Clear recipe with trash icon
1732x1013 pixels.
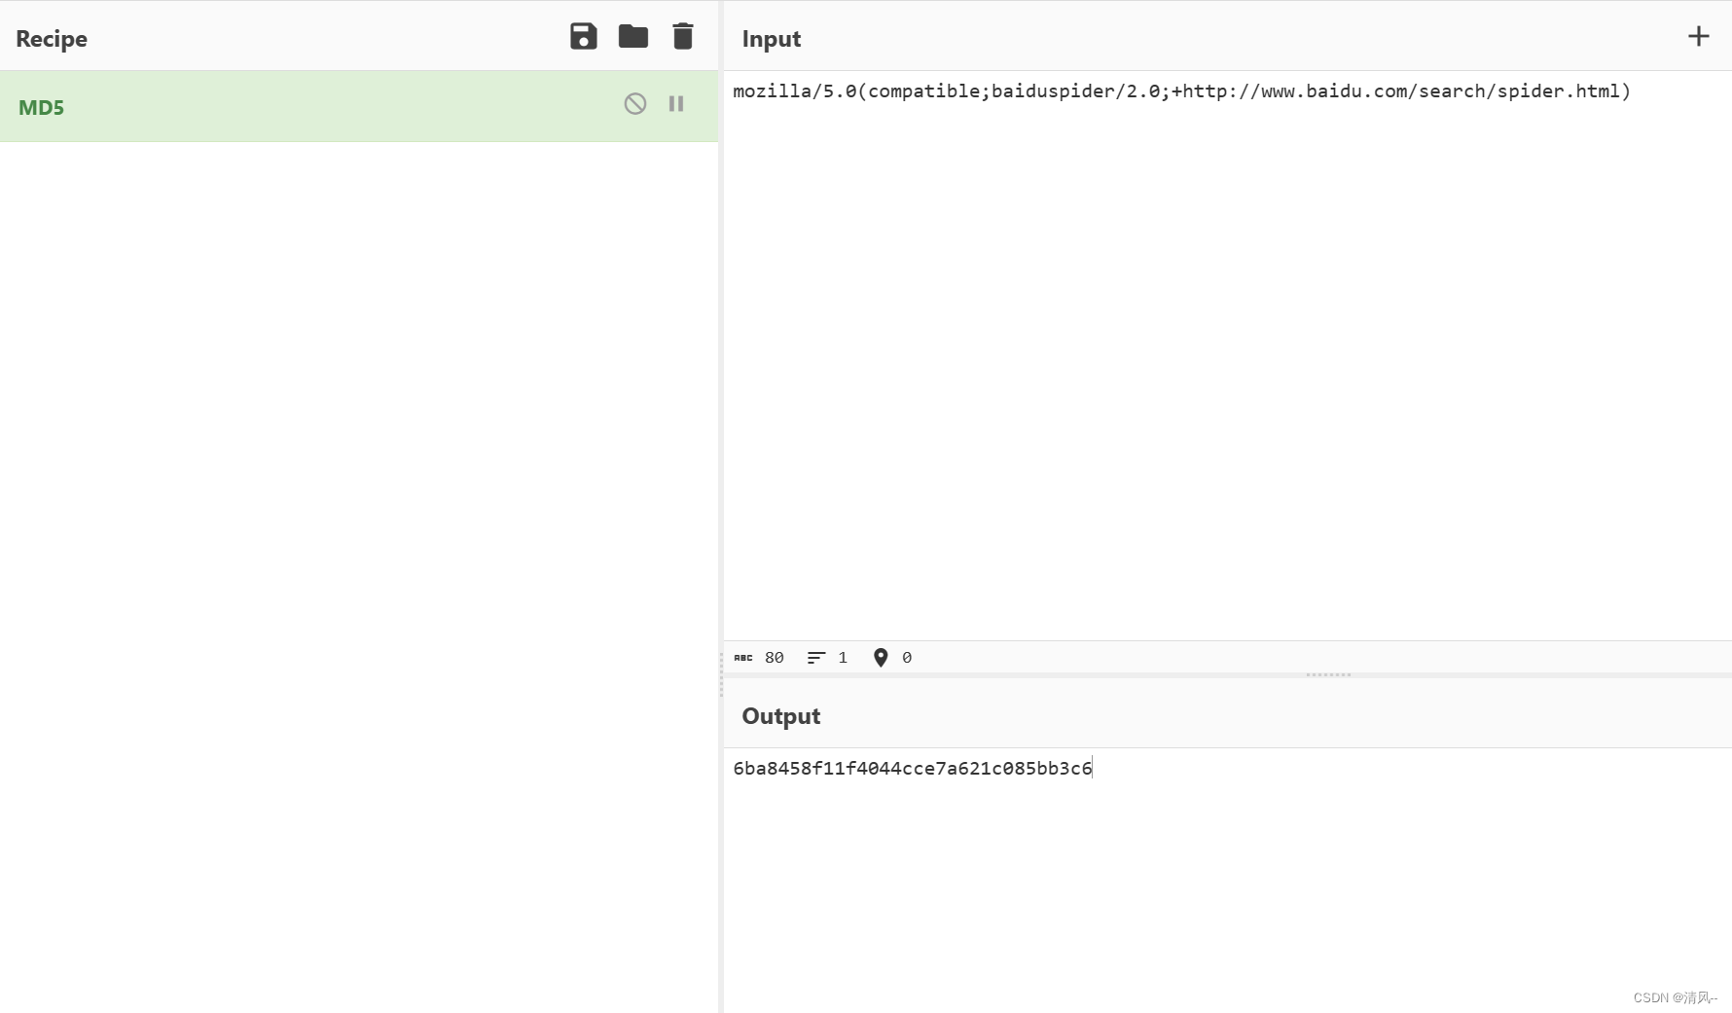click(683, 37)
